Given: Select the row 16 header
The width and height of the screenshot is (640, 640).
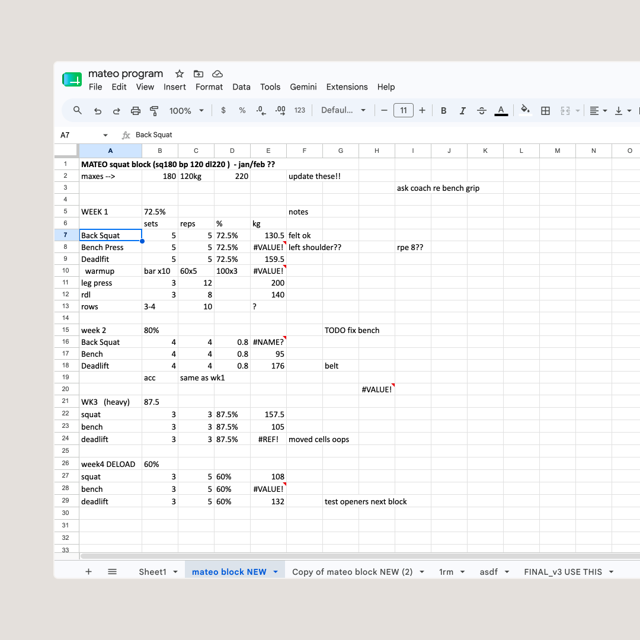Looking at the screenshot, I should click(66, 342).
